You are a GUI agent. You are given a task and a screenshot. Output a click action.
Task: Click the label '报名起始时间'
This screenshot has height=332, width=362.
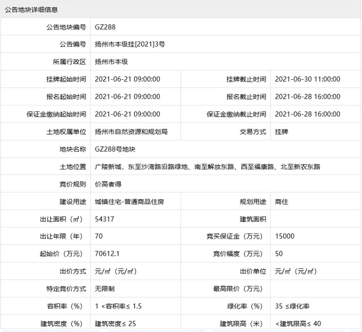66,97
